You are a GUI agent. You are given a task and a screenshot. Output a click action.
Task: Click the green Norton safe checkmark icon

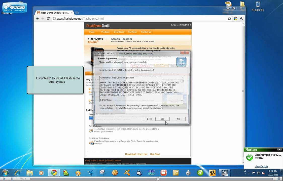pyautogui.click(x=250, y=157)
